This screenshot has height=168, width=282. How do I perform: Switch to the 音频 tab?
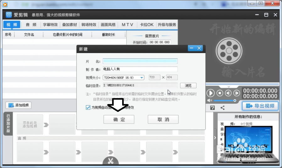(x=31, y=24)
